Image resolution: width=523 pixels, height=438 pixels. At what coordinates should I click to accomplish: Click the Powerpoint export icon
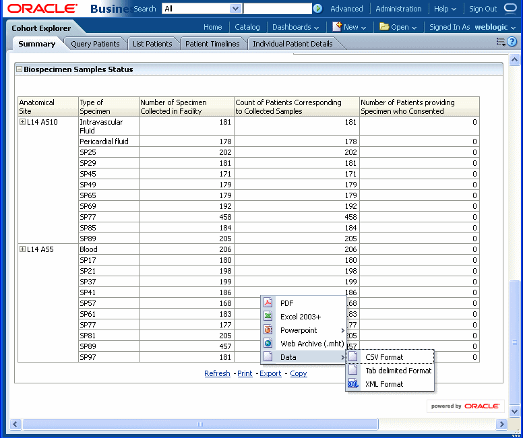pyautogui.click(x=268, y=330)
